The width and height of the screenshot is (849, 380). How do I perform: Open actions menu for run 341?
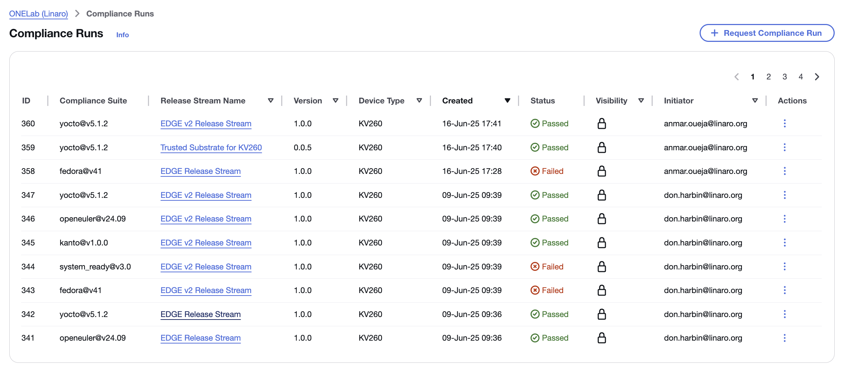click(x=785, y=338)
